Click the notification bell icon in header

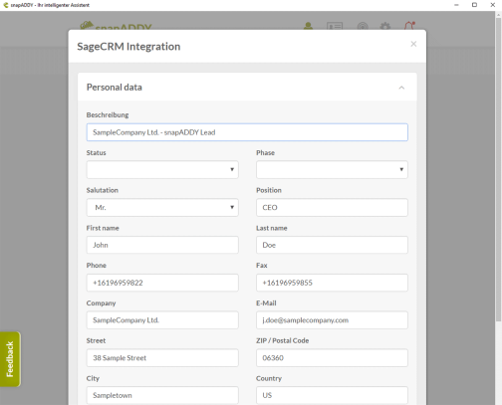[409, 26]
